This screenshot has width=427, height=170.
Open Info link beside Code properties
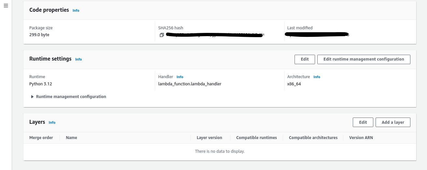(x=76, y=10)
